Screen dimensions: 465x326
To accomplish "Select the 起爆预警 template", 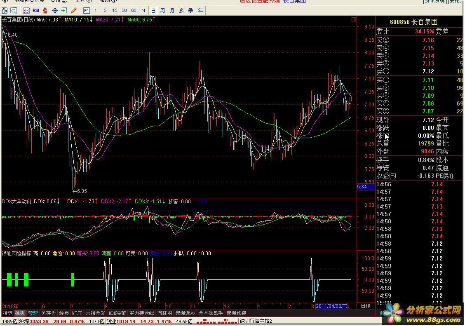I will point(236,313).
